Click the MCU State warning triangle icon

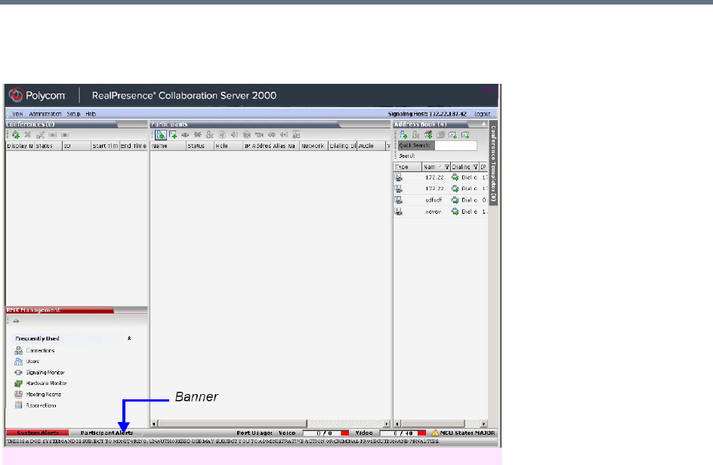click(435, 433)
